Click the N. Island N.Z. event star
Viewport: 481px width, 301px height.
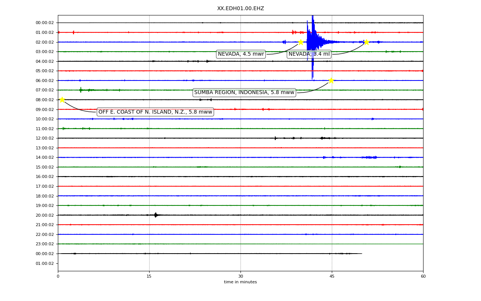[62, 100]
